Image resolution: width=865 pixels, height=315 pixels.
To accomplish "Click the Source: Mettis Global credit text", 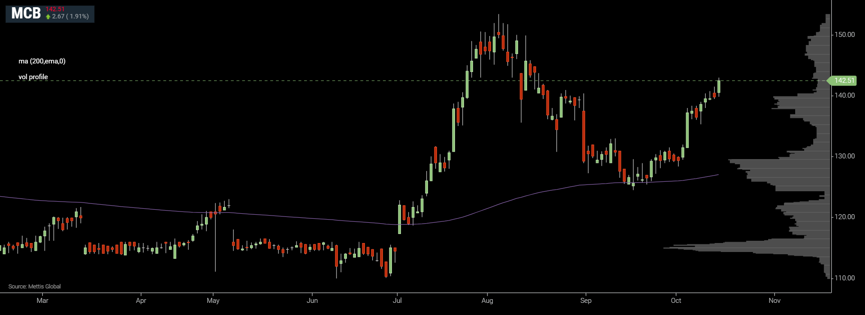I will (x=34, y=287).
